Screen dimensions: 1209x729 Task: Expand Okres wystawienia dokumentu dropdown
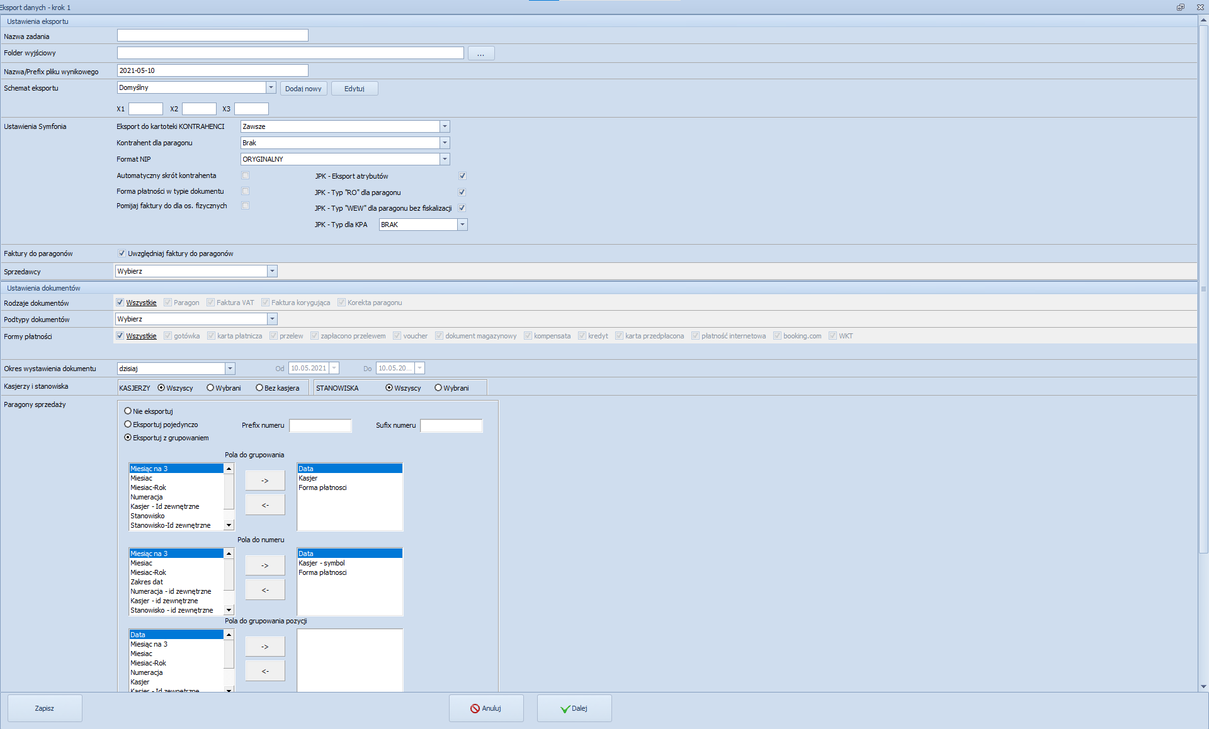click(x=230, y=369)
